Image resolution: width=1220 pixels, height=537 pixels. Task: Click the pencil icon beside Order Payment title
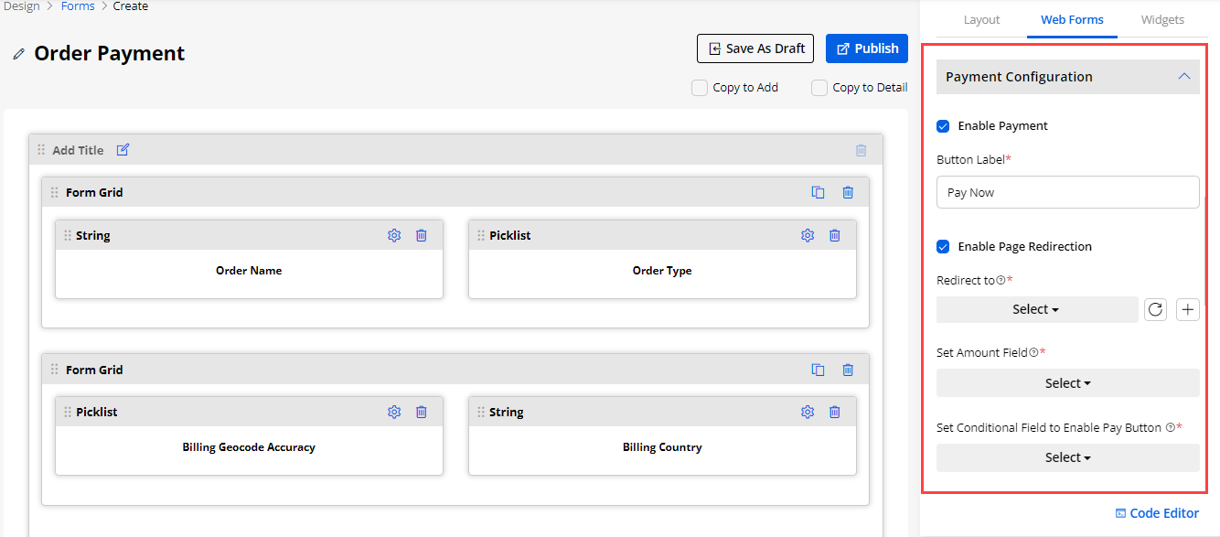18,55
